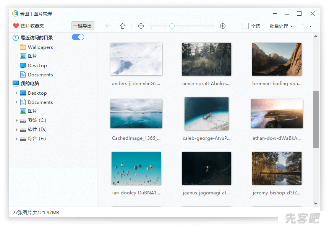The image size is (329, 228).
Task: Click the recent directories clock icon
Action: [16, 38]
